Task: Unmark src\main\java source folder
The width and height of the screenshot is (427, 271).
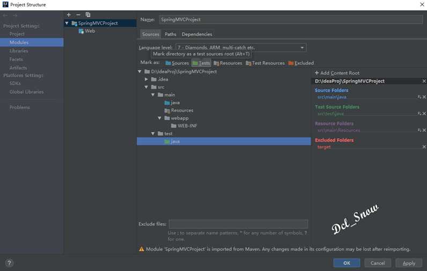Action: pos(424,97)
